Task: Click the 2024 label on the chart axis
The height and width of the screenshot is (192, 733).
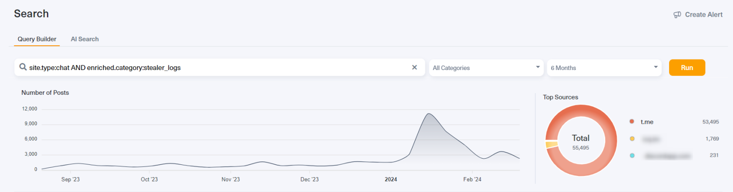Action: (391, 180)
